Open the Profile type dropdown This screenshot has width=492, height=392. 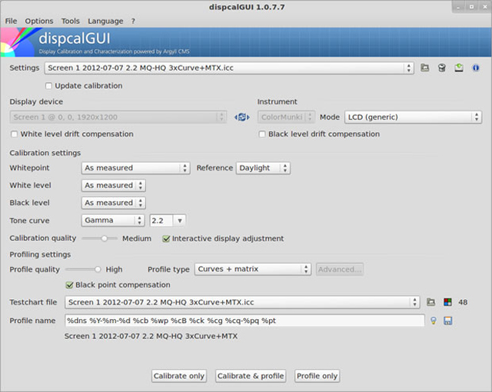[253, 269]
